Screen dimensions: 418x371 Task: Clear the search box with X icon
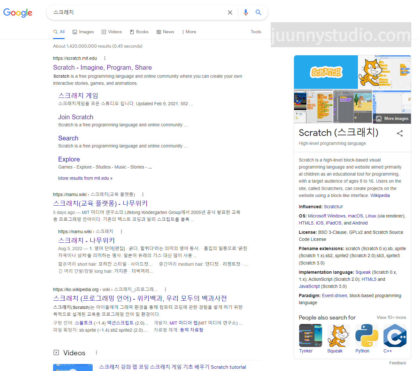(x=230, y=12)
